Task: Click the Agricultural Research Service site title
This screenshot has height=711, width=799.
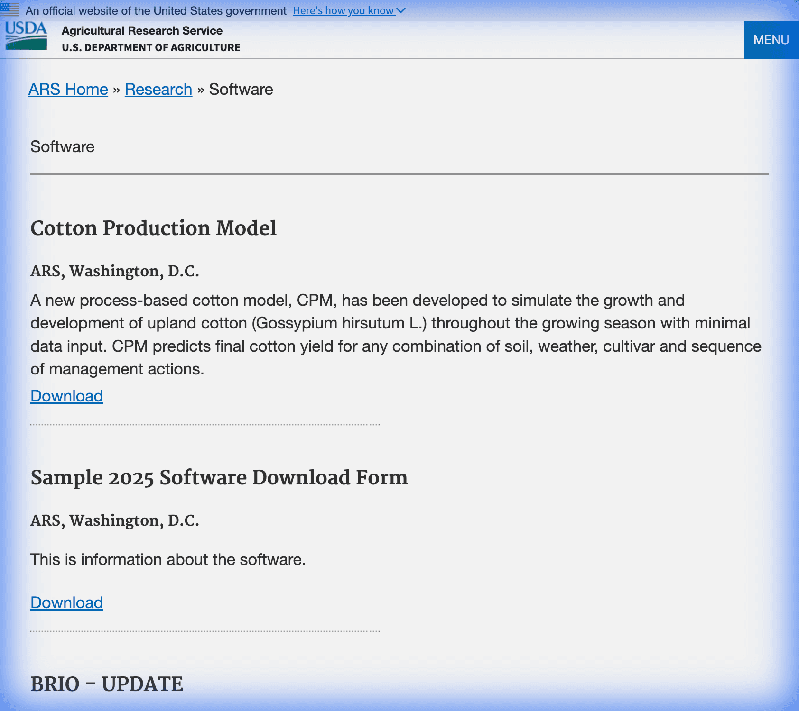Action: pos(142,31)
